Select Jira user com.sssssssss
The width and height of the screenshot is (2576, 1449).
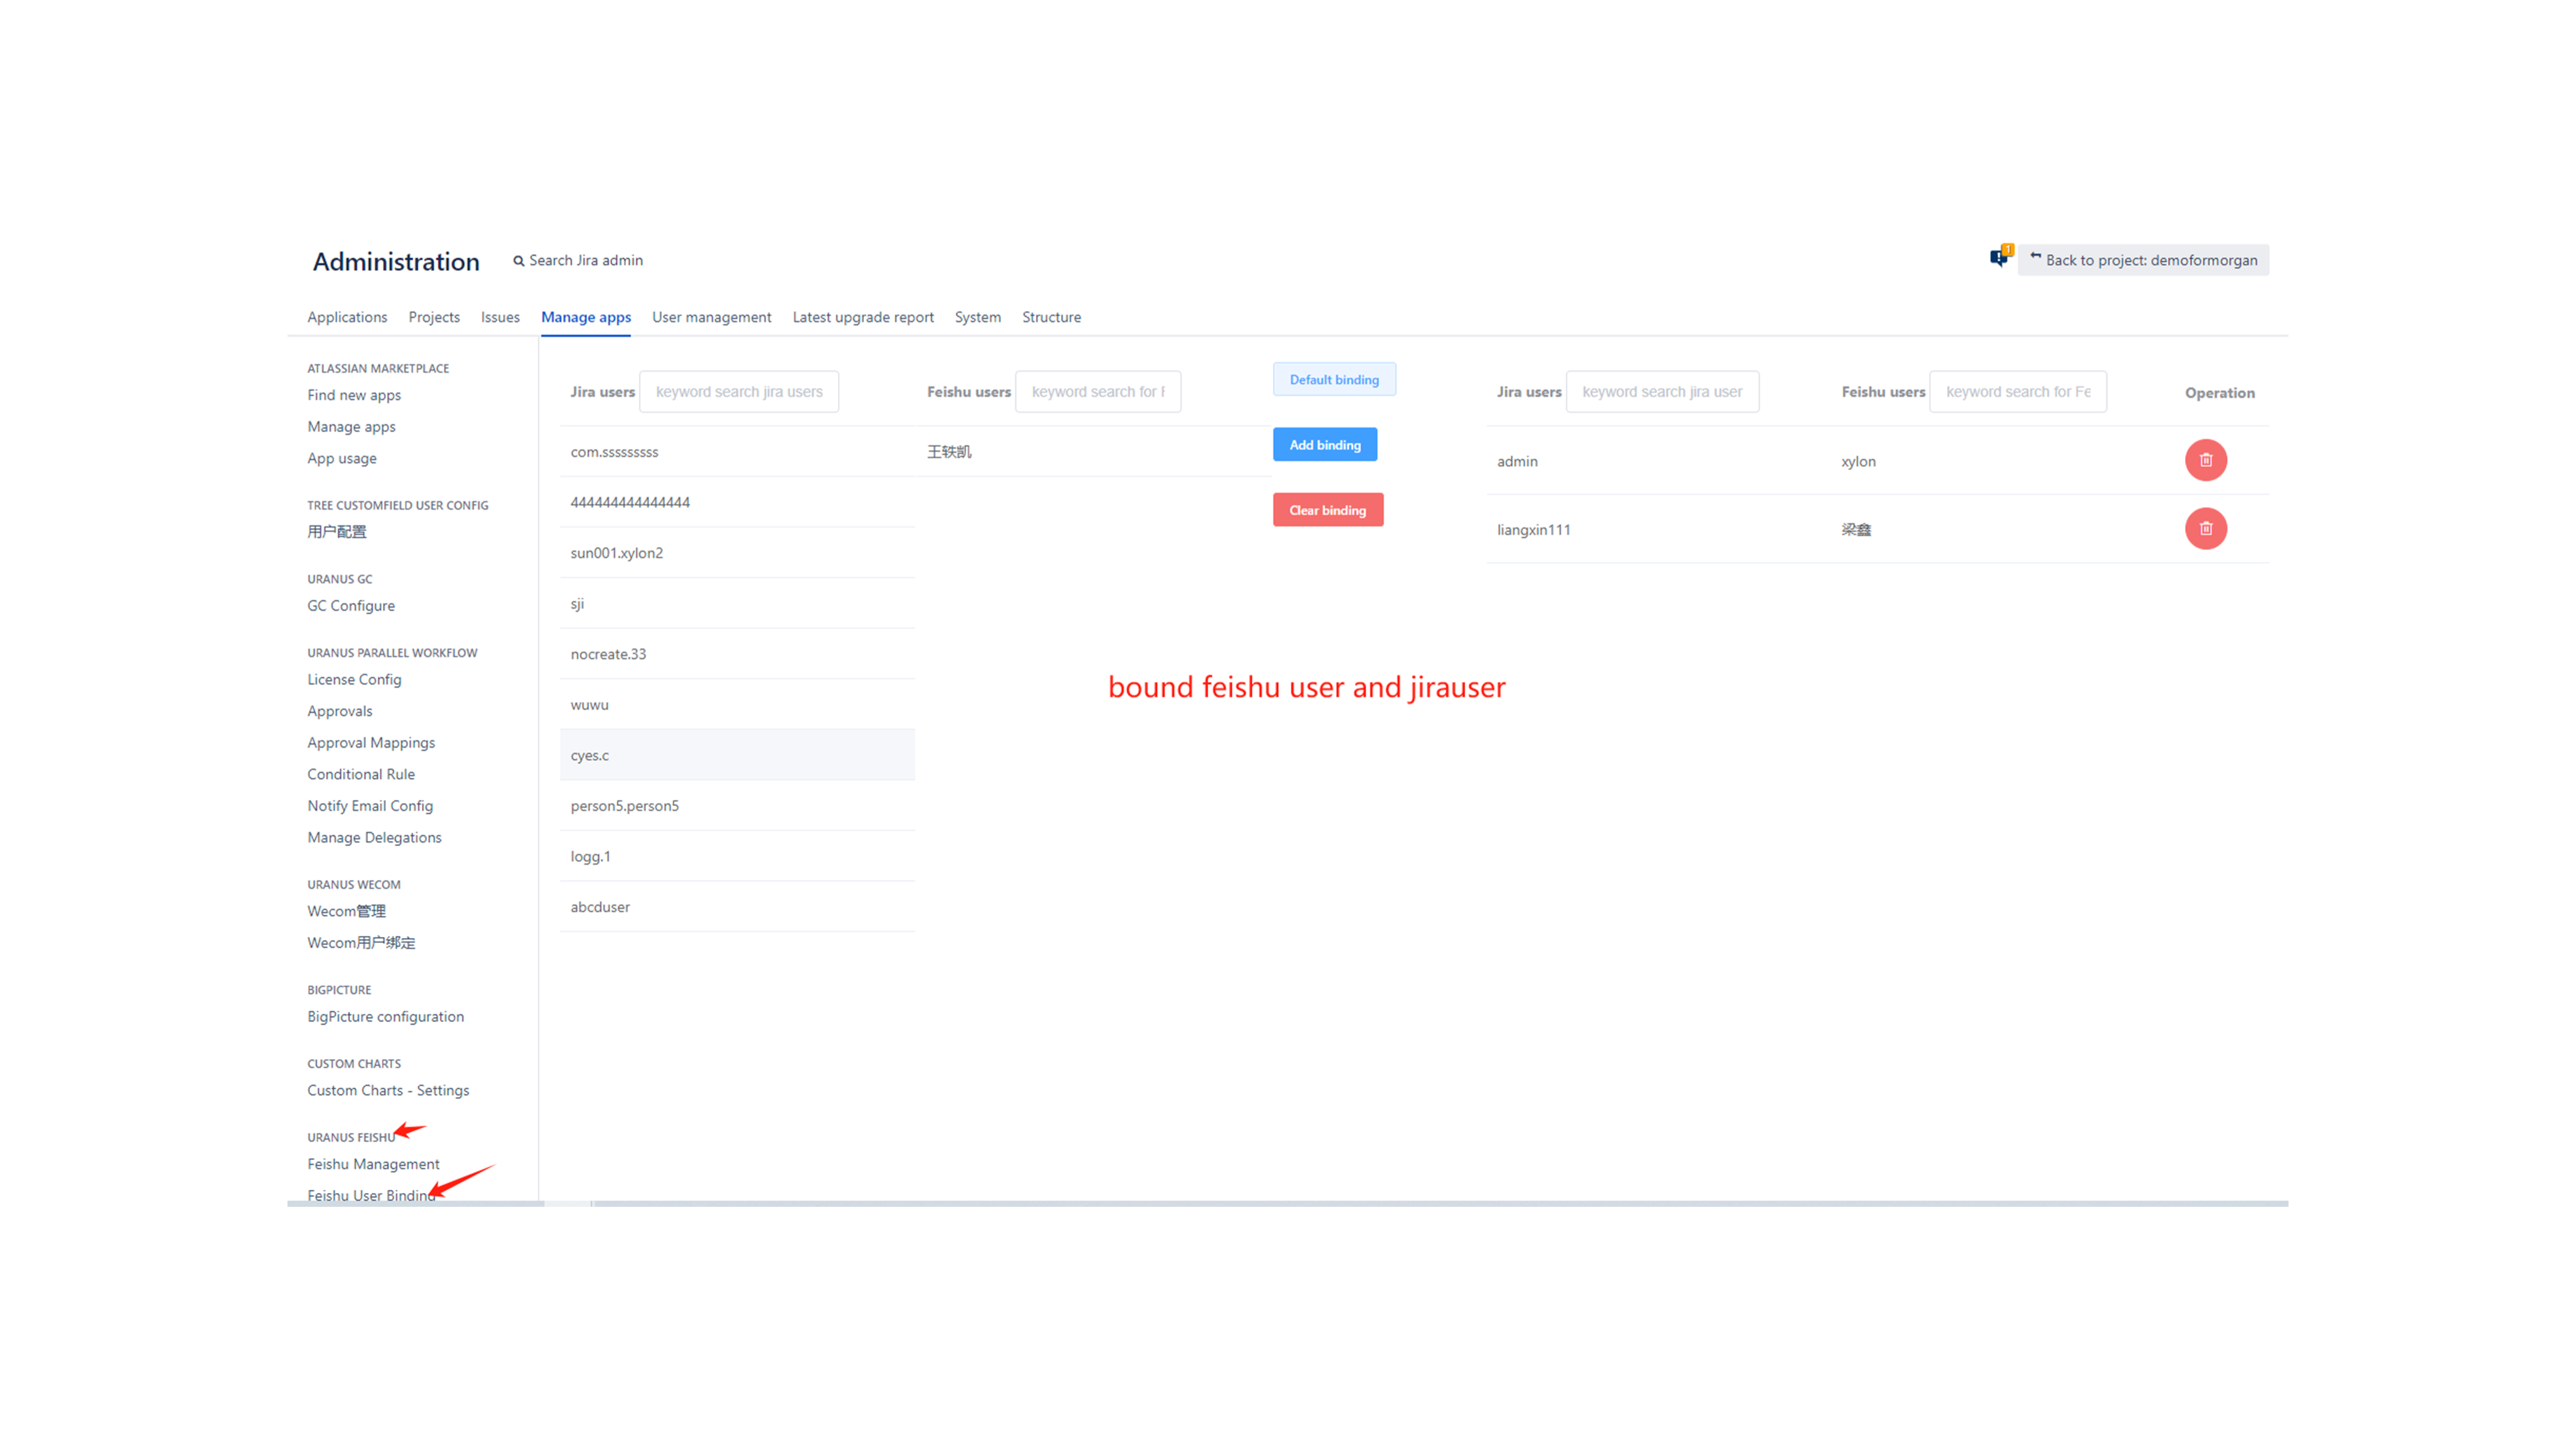click(738, 452)
